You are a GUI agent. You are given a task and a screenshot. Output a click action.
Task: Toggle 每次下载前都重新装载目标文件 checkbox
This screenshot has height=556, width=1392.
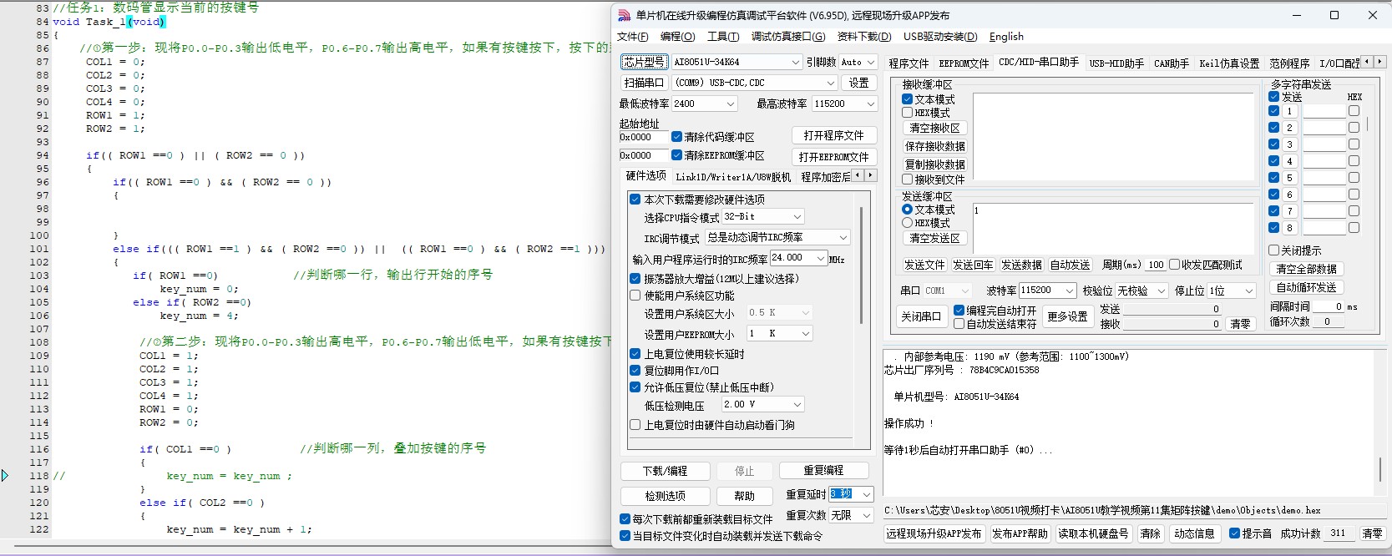625,519
